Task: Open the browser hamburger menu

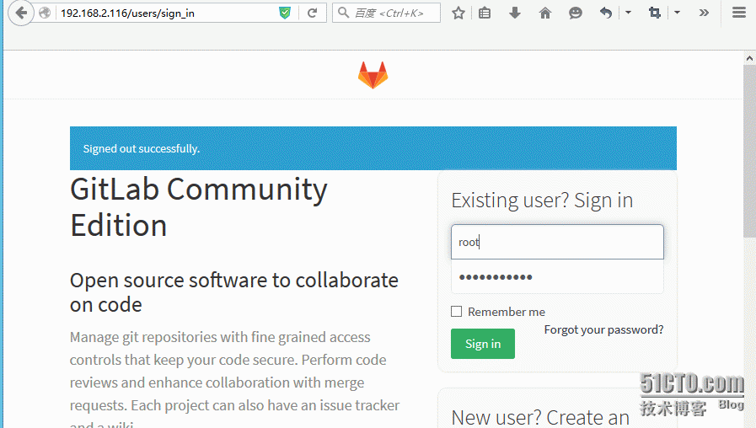Action: click(738, 13)
